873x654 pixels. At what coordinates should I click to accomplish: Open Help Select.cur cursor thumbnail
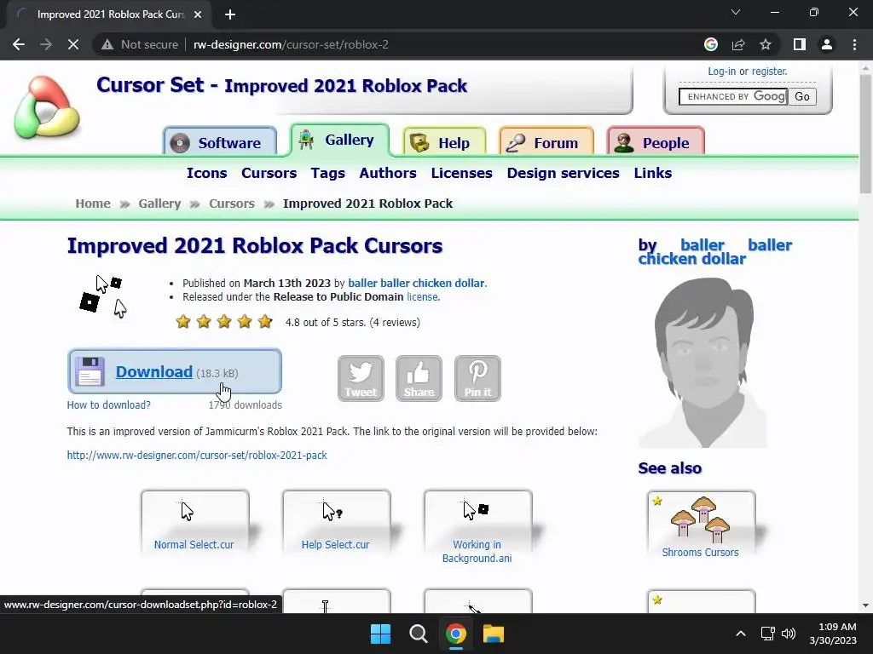[x=336, y=522]
